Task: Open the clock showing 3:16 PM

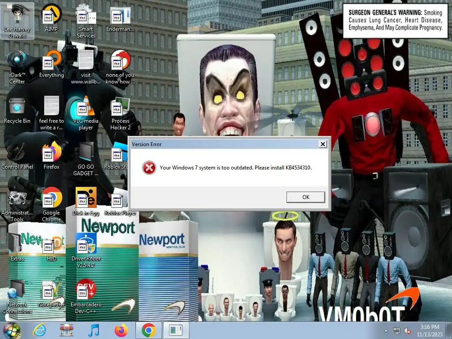Action: pyautogui.click(x=429, y=331)
